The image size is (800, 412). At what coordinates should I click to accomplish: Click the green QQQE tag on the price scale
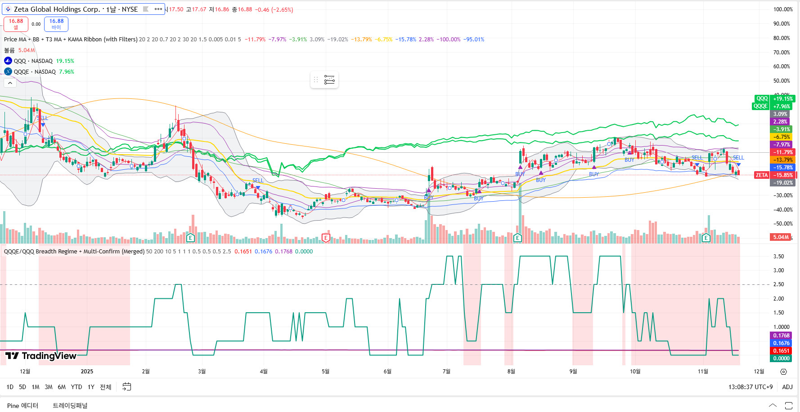coord(760,106)
